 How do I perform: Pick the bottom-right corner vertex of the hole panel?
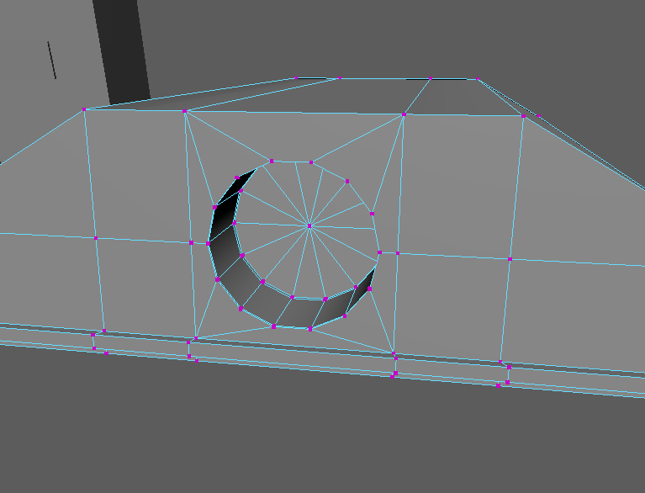click(x=394, y=353)
